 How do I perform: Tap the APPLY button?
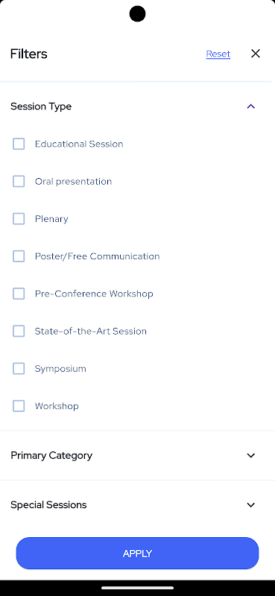137,553
